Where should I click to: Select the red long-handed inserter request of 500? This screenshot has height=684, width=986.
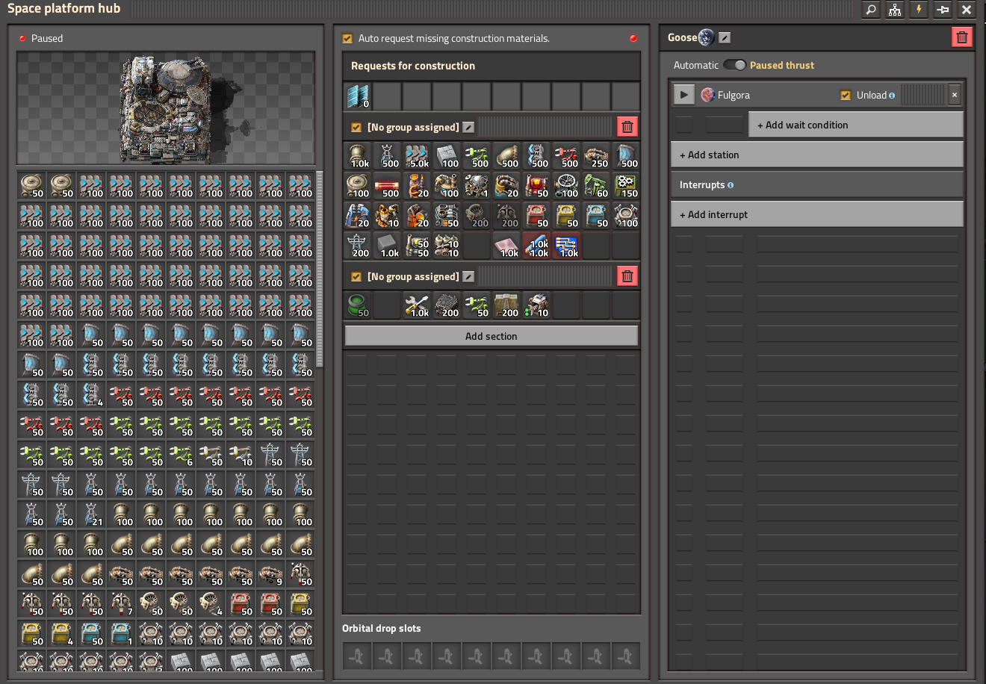coord(566,156)
